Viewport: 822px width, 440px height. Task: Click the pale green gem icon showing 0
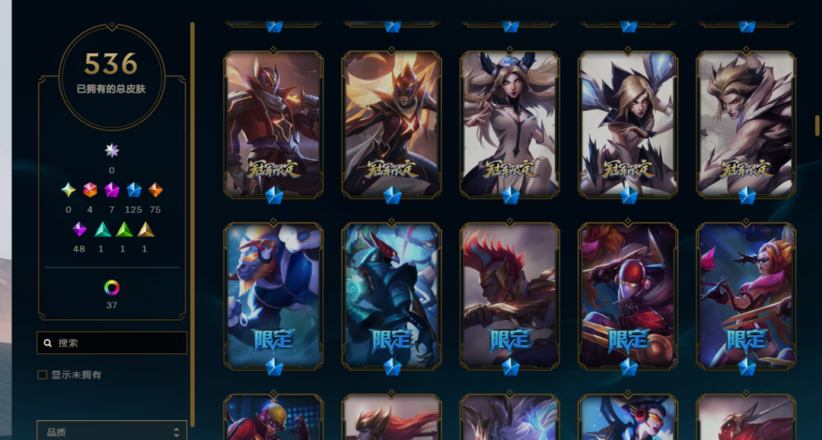(x=68, y=190)
